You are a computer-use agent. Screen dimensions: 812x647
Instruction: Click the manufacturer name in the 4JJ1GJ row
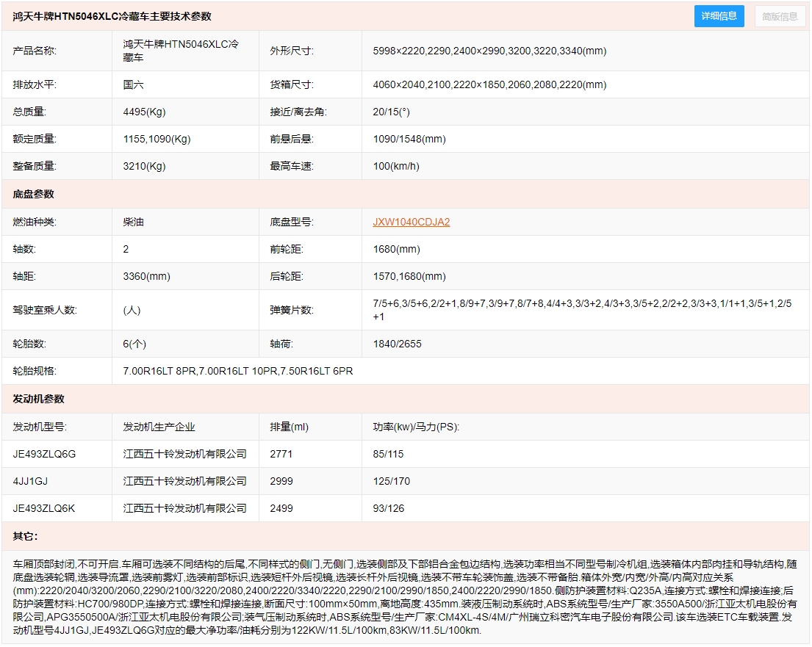[x=185, y=481]
